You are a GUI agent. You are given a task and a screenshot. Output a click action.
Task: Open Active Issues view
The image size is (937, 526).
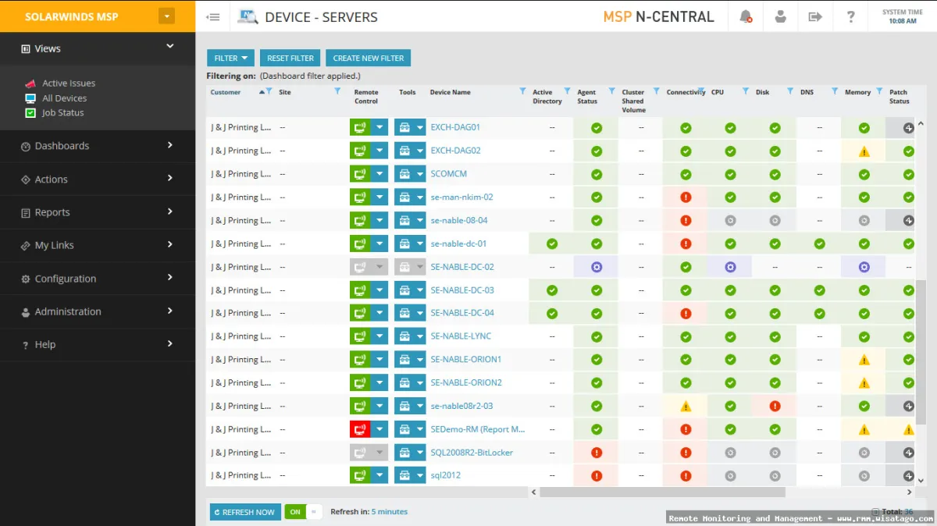[69, 84]
